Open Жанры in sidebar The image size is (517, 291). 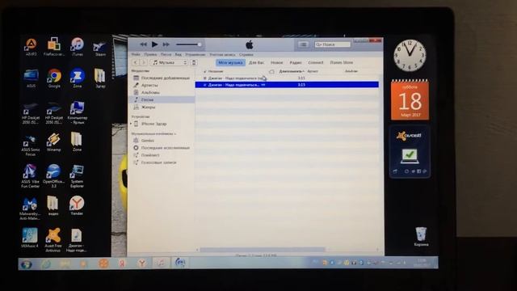162,107
